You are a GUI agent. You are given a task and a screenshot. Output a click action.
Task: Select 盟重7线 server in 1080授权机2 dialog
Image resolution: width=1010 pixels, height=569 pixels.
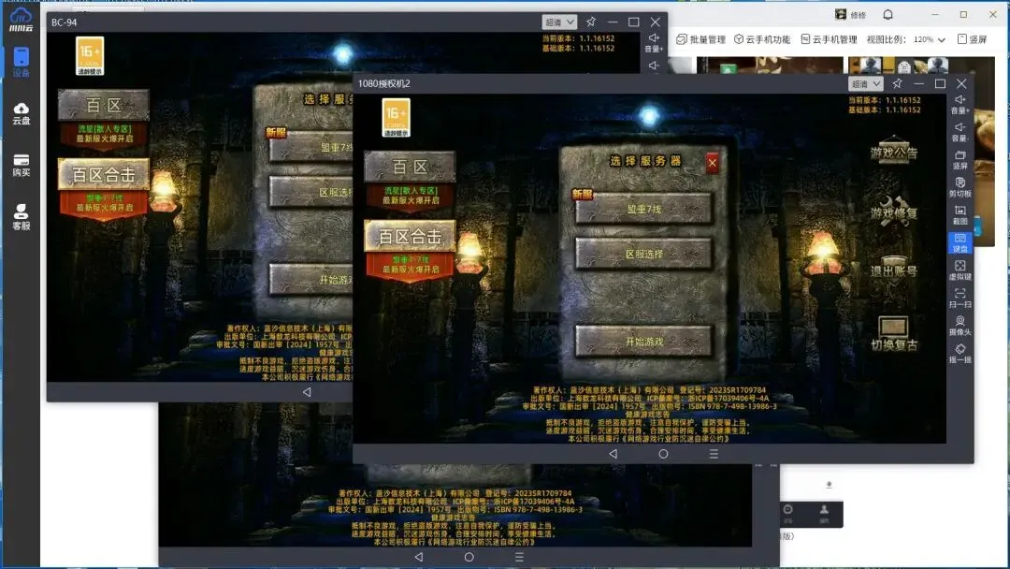coord(644,209)
